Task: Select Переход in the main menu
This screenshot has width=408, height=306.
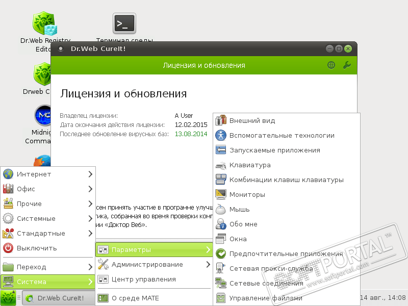Action: [x=48, y=267]
